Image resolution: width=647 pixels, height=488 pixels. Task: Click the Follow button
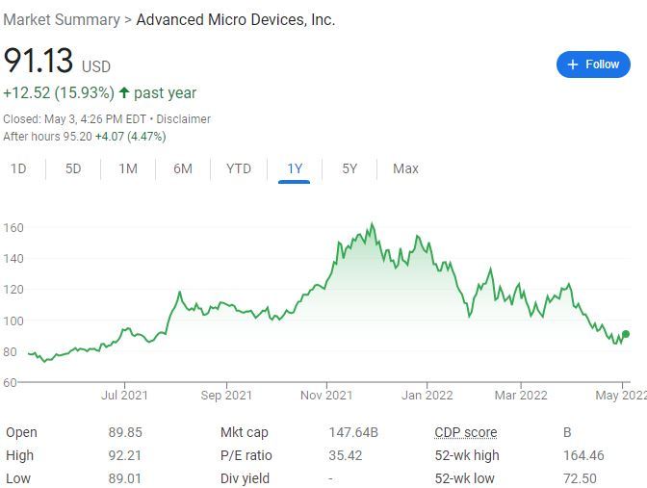pyautogui.click(x=593, y=64)
